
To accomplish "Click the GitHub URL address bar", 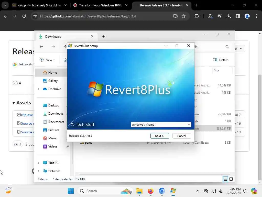I will click(88, 16).
